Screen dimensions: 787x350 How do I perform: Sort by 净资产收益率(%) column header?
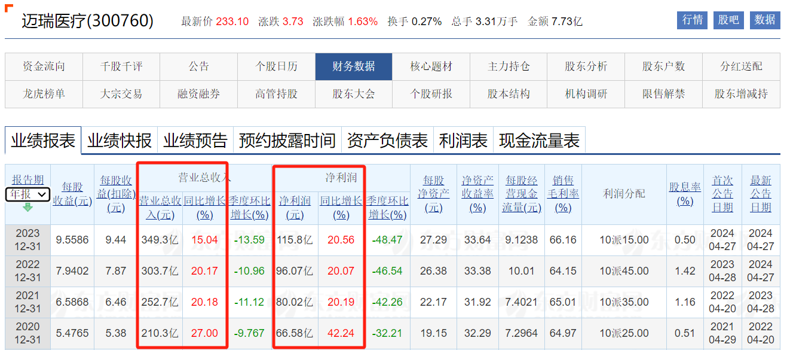478,194
